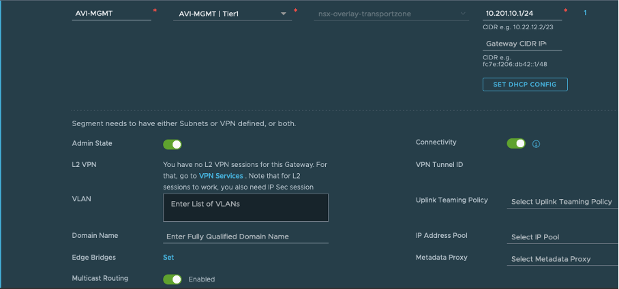
Task: Follow the VPN Services link
Action: 220,176
